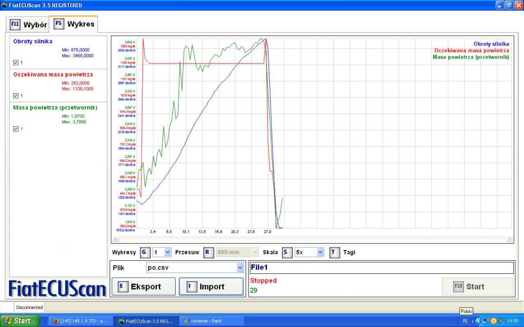The image size is (524, 327).
Task: Click the G key icon beside Wykresy
Action: 145,252
